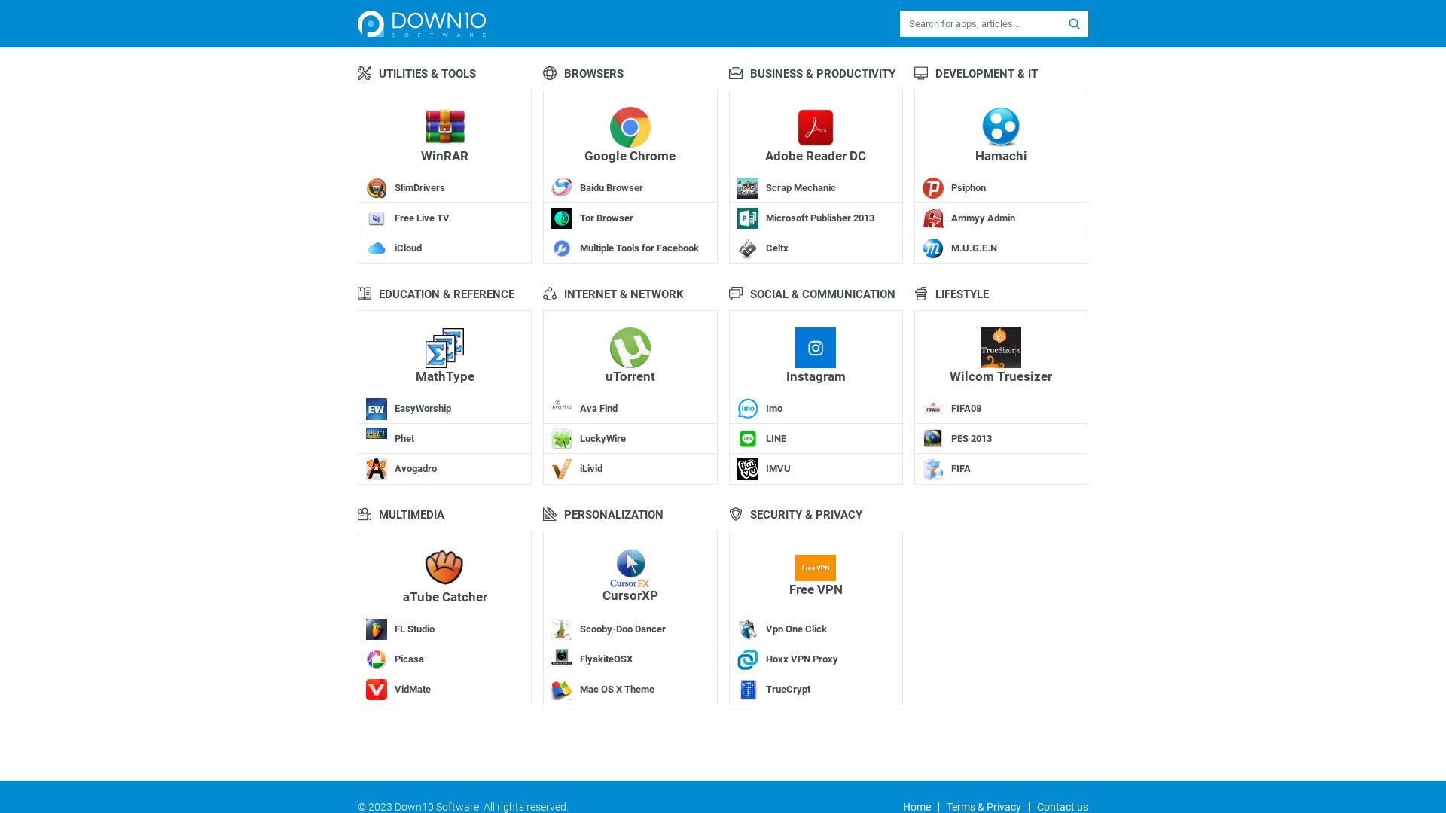The height and width of the screenshot is (813, 1446).
Task: Open the aTube Catcher icon
Action: (444, 568)
